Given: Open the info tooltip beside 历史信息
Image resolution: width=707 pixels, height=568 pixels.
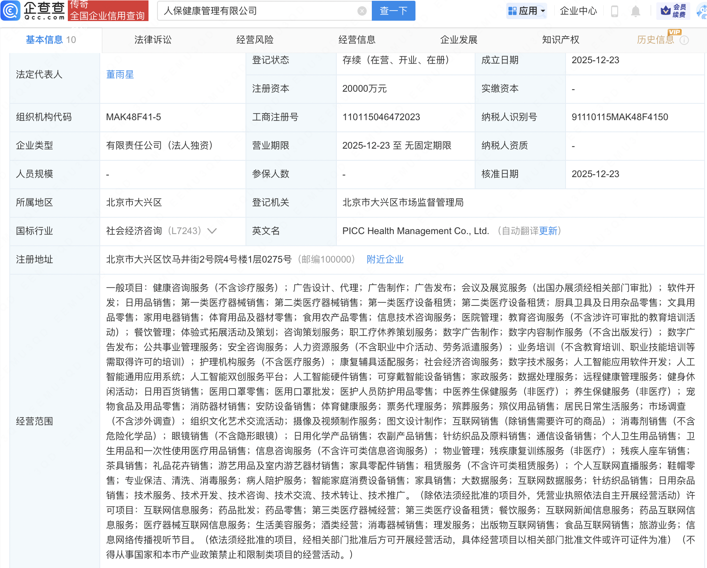Looking at the screenshot, I should point(684,39).
